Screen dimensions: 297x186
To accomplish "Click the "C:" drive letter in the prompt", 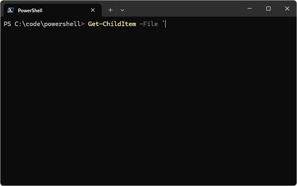I will (x=19, y=24).
